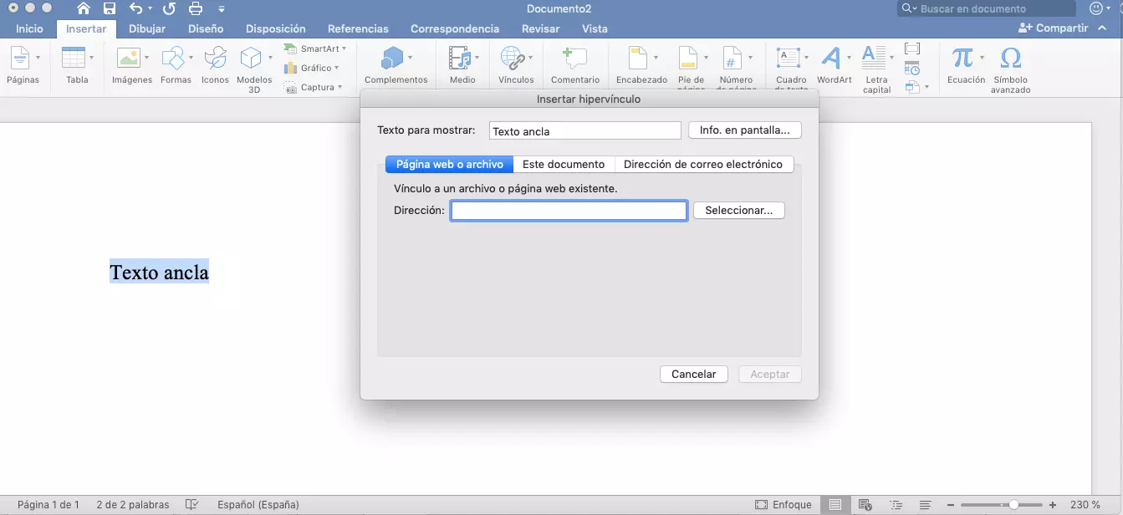Screen dimensions: 1123x515
Task: Expand the Undo history dropdown arrow
Action: tap(150, 10)
